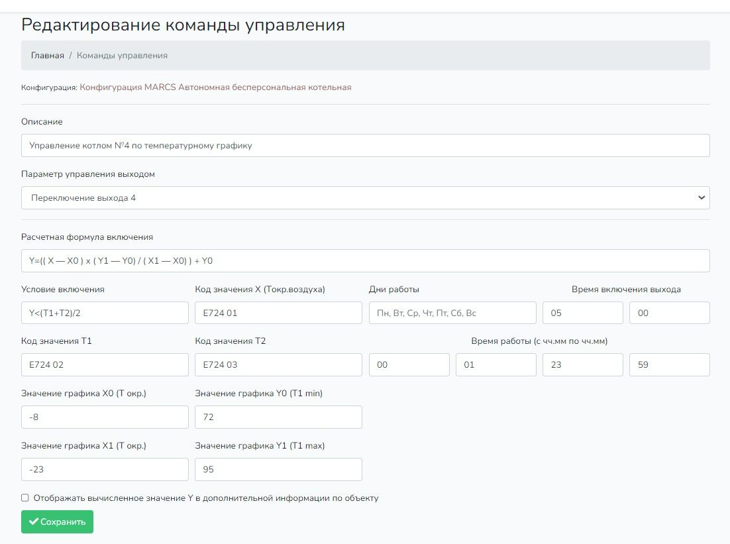This screenshot has width=730, height=544.
Task: Select the Значение графика Y1 (T1 max) field
Action: pos(278,469)
